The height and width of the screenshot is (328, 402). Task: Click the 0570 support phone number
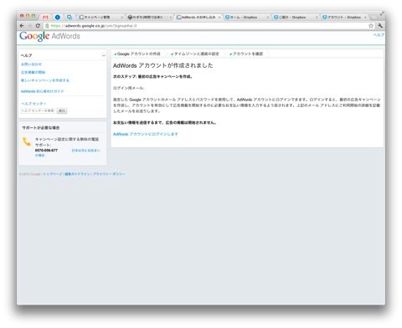pos(46,150)
